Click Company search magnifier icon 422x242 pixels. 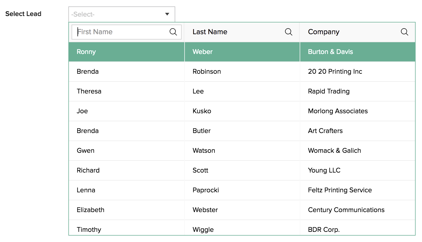pos(404,32)
